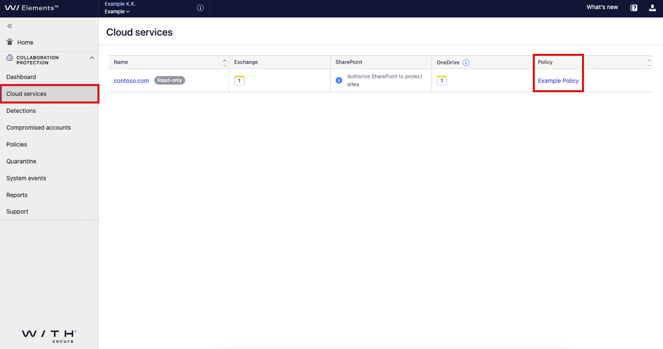Sort the table by the Policy column arrows

tap(649, 63)
